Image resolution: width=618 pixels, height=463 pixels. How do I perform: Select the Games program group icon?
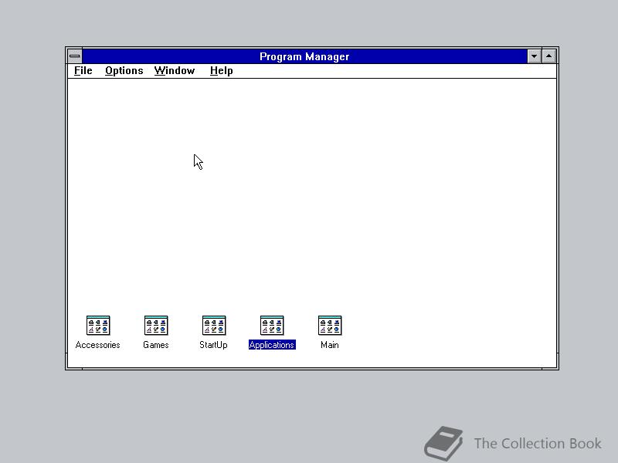tap(156, 326)
